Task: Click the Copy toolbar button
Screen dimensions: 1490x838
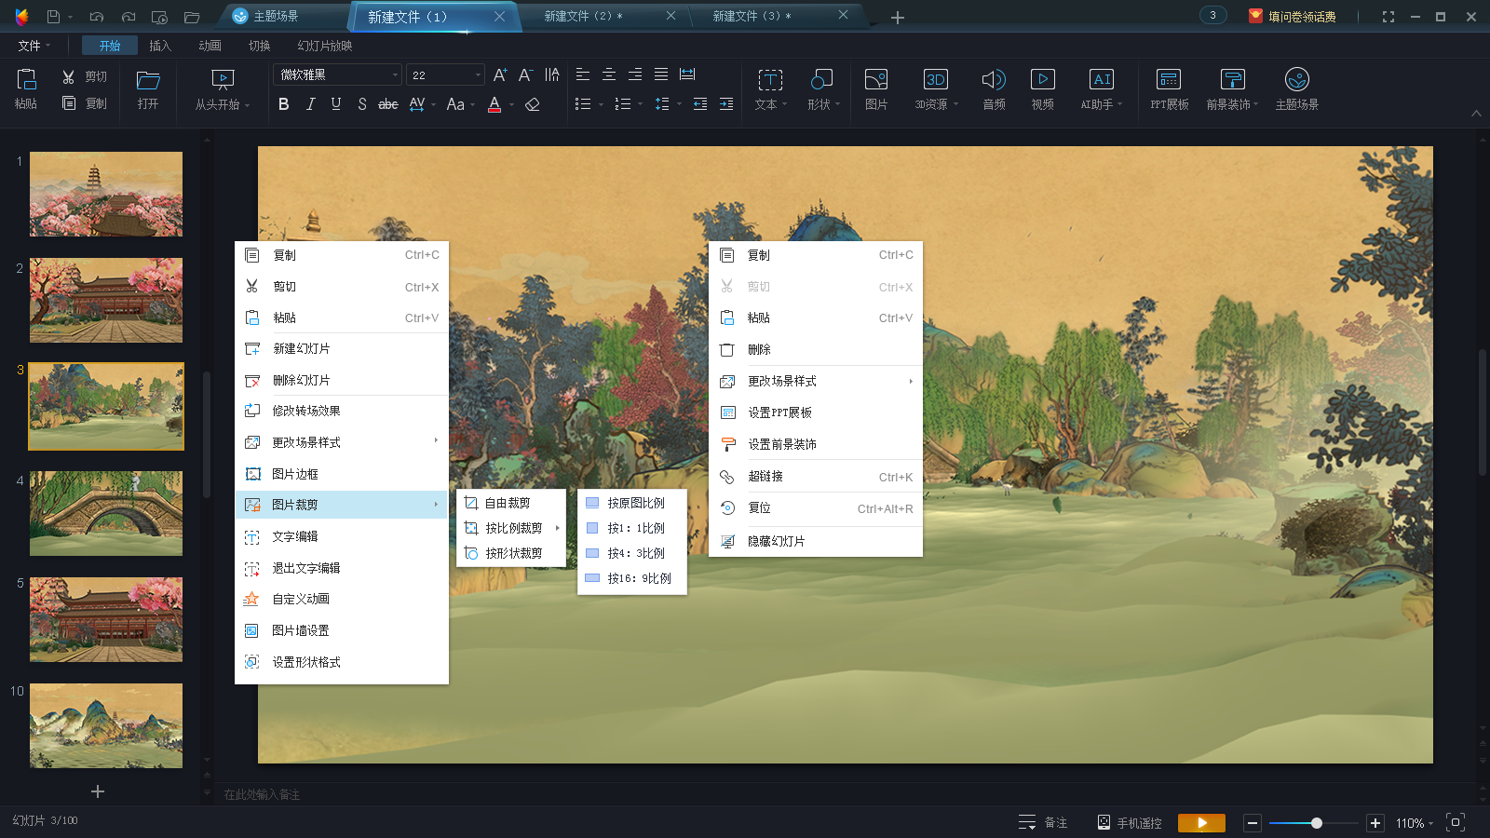Action: tap(85, 103)
